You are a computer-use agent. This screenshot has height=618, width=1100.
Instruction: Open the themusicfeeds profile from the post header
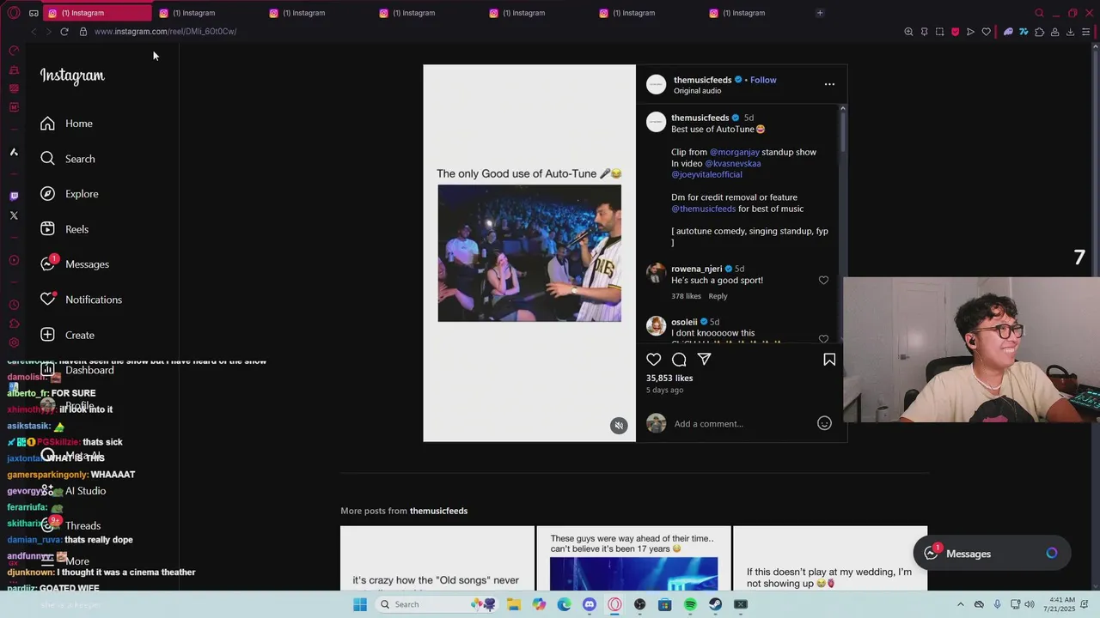tap(702, 80)
